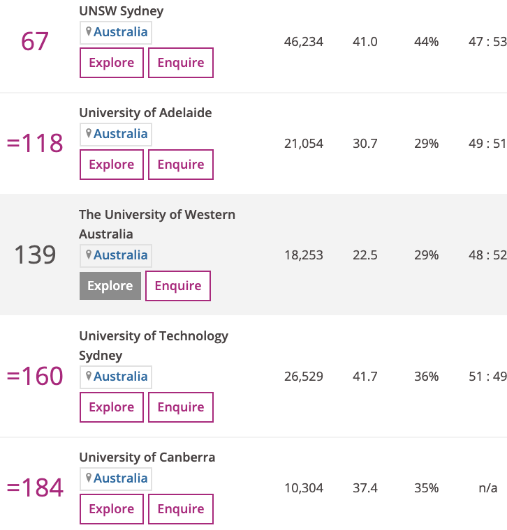Click the location pin icon beside UNSW Sydney's Australia
This screenshot has height=530, width=507.
(x=89, y=31)
